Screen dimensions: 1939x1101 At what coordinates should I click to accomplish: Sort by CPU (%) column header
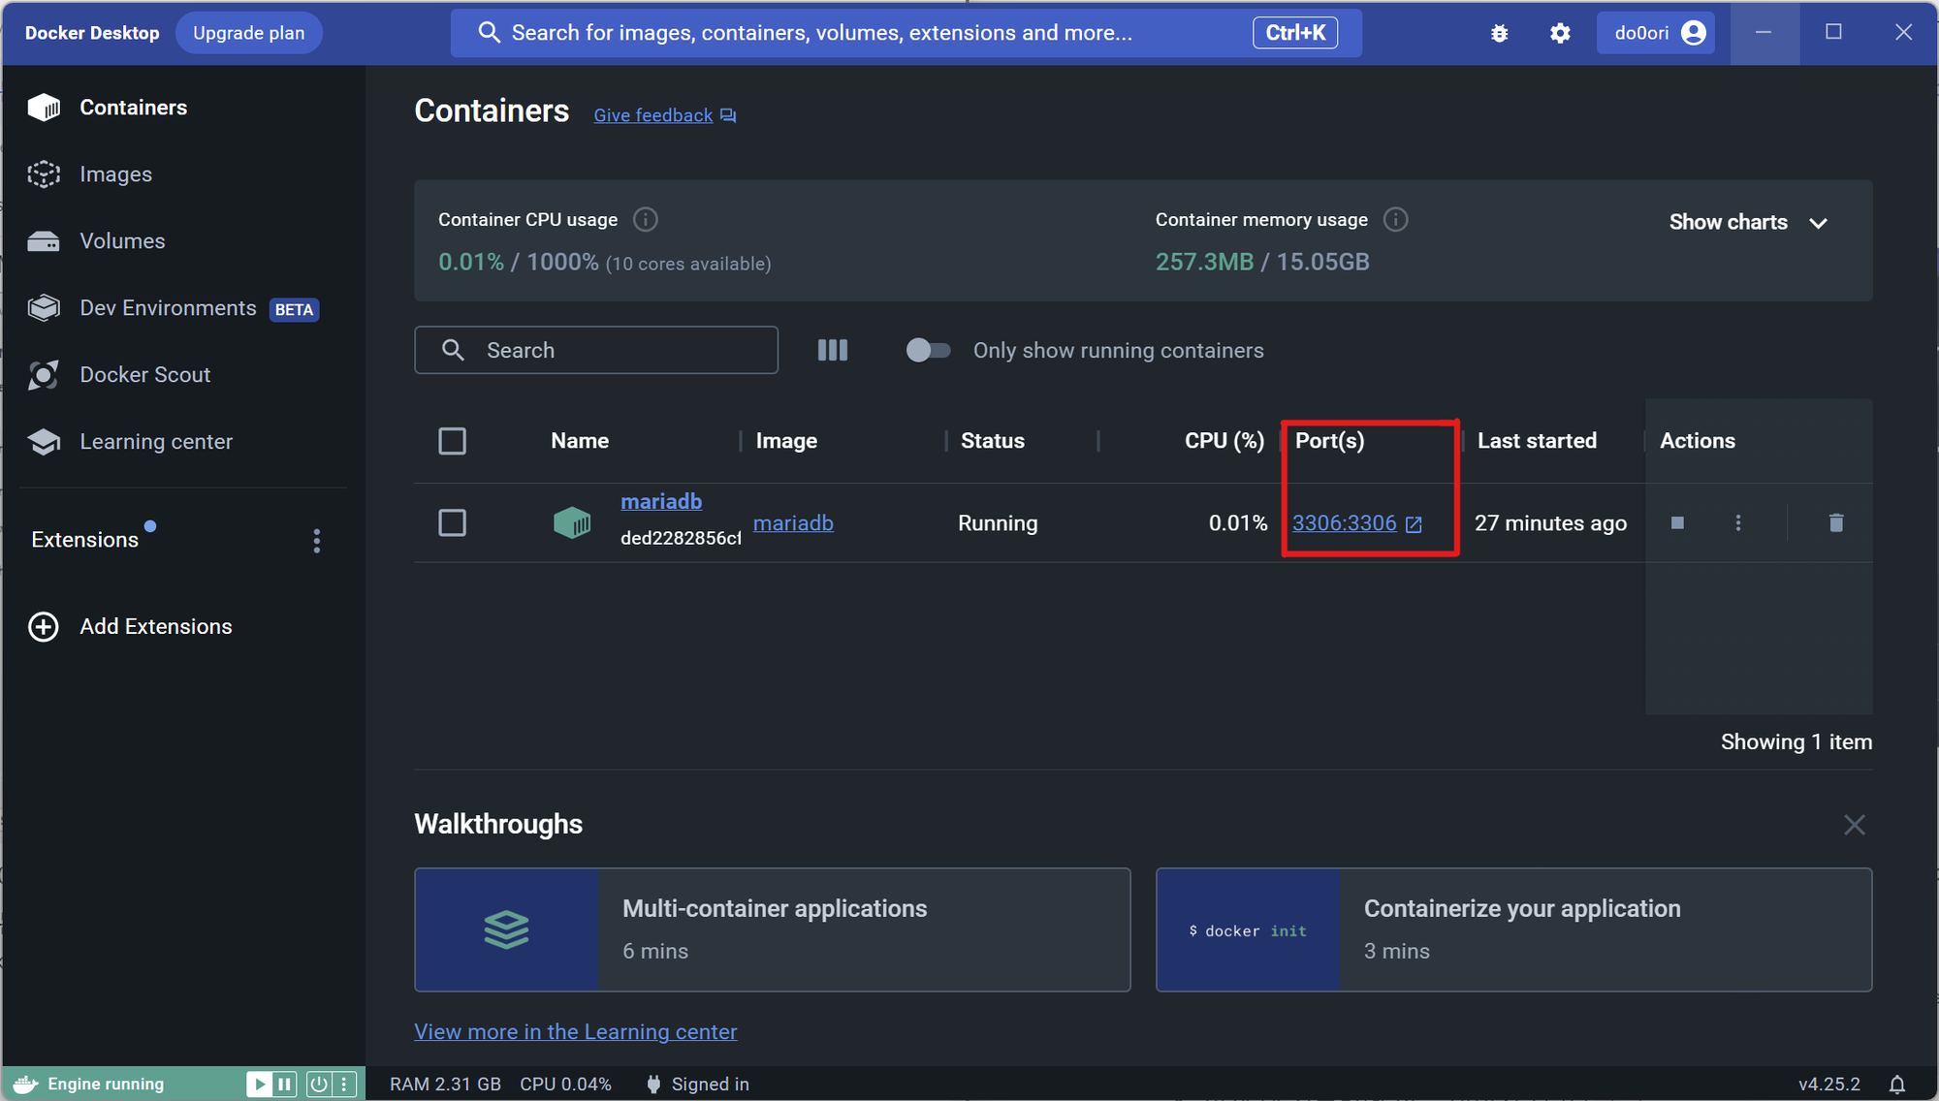tap(1224, 441)
